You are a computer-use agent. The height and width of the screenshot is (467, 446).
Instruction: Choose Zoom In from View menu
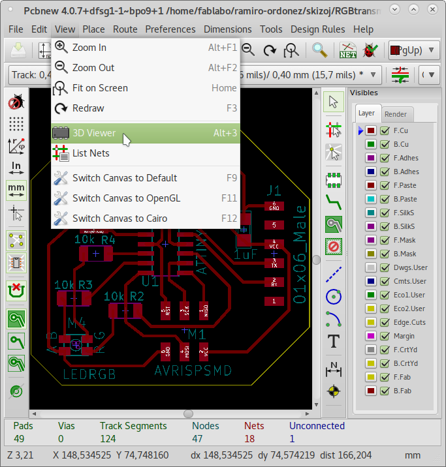(146, 48)
